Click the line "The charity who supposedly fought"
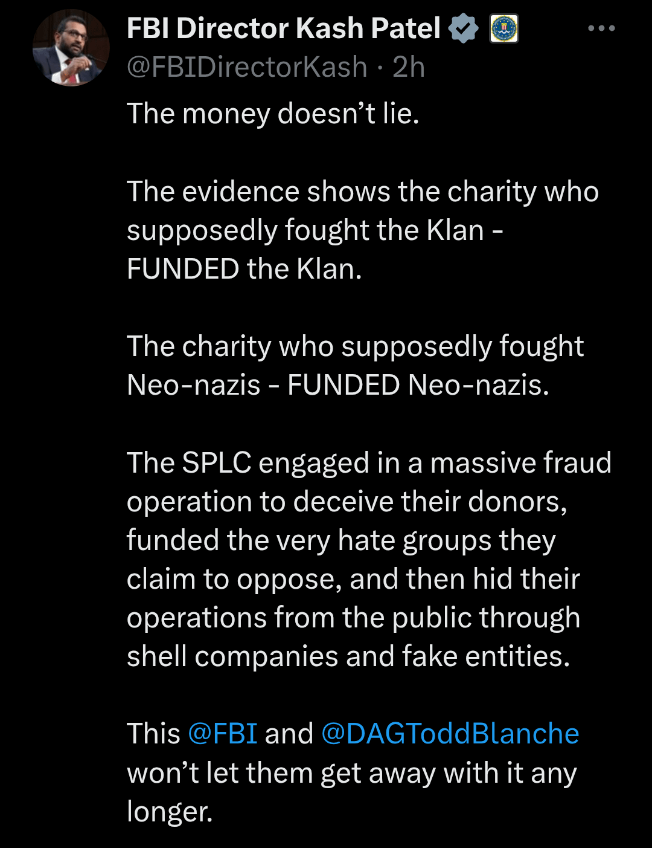 pos(355,347)
